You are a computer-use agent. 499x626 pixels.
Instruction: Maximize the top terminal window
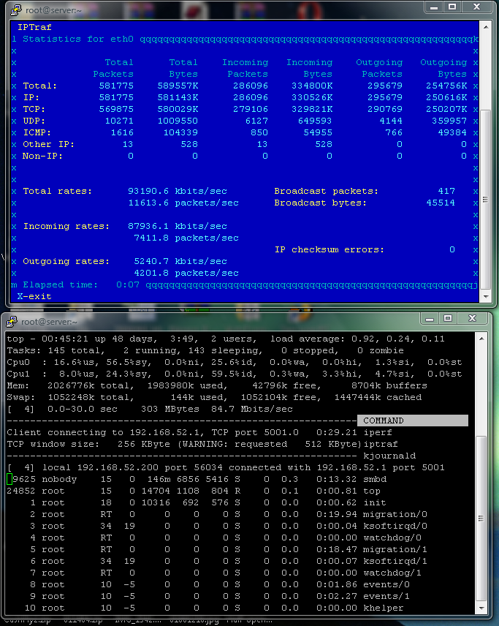448,318
